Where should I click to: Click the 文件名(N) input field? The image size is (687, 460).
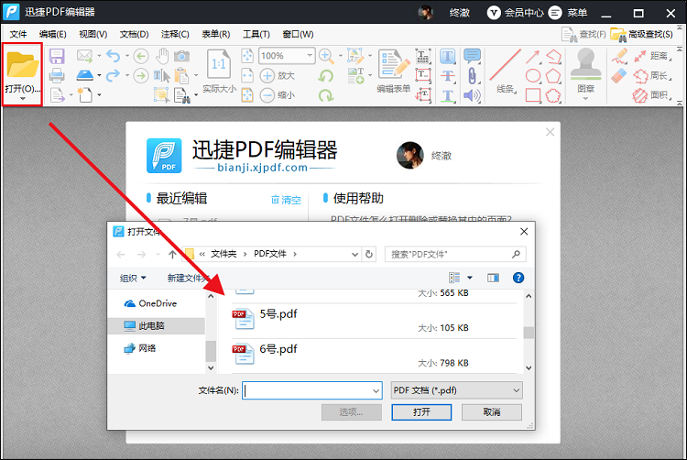[312, 390]
